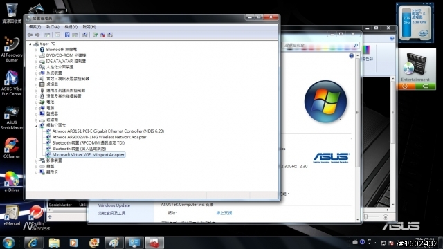Viewport: 443px width, 249px height.
Task: Select Bluetooth device (personal area network) entry
Action: pos(79,149)
